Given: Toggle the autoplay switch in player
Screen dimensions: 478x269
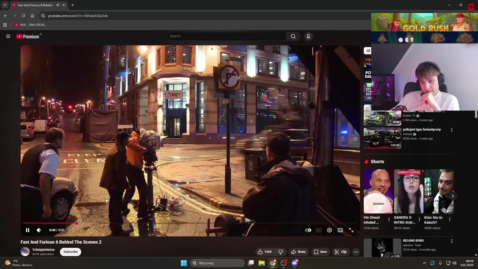Looking at the screenshot, I should [308, 230].
